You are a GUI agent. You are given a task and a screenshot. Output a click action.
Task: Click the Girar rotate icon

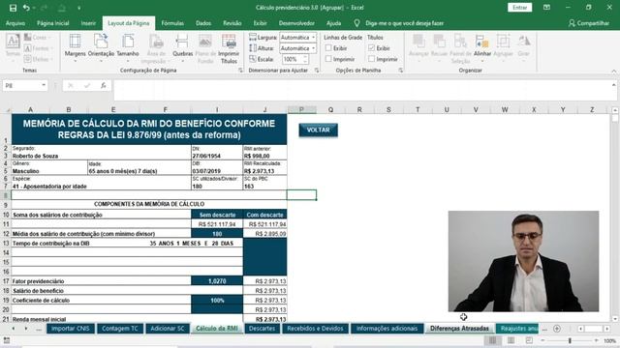(x=523, y=46)
